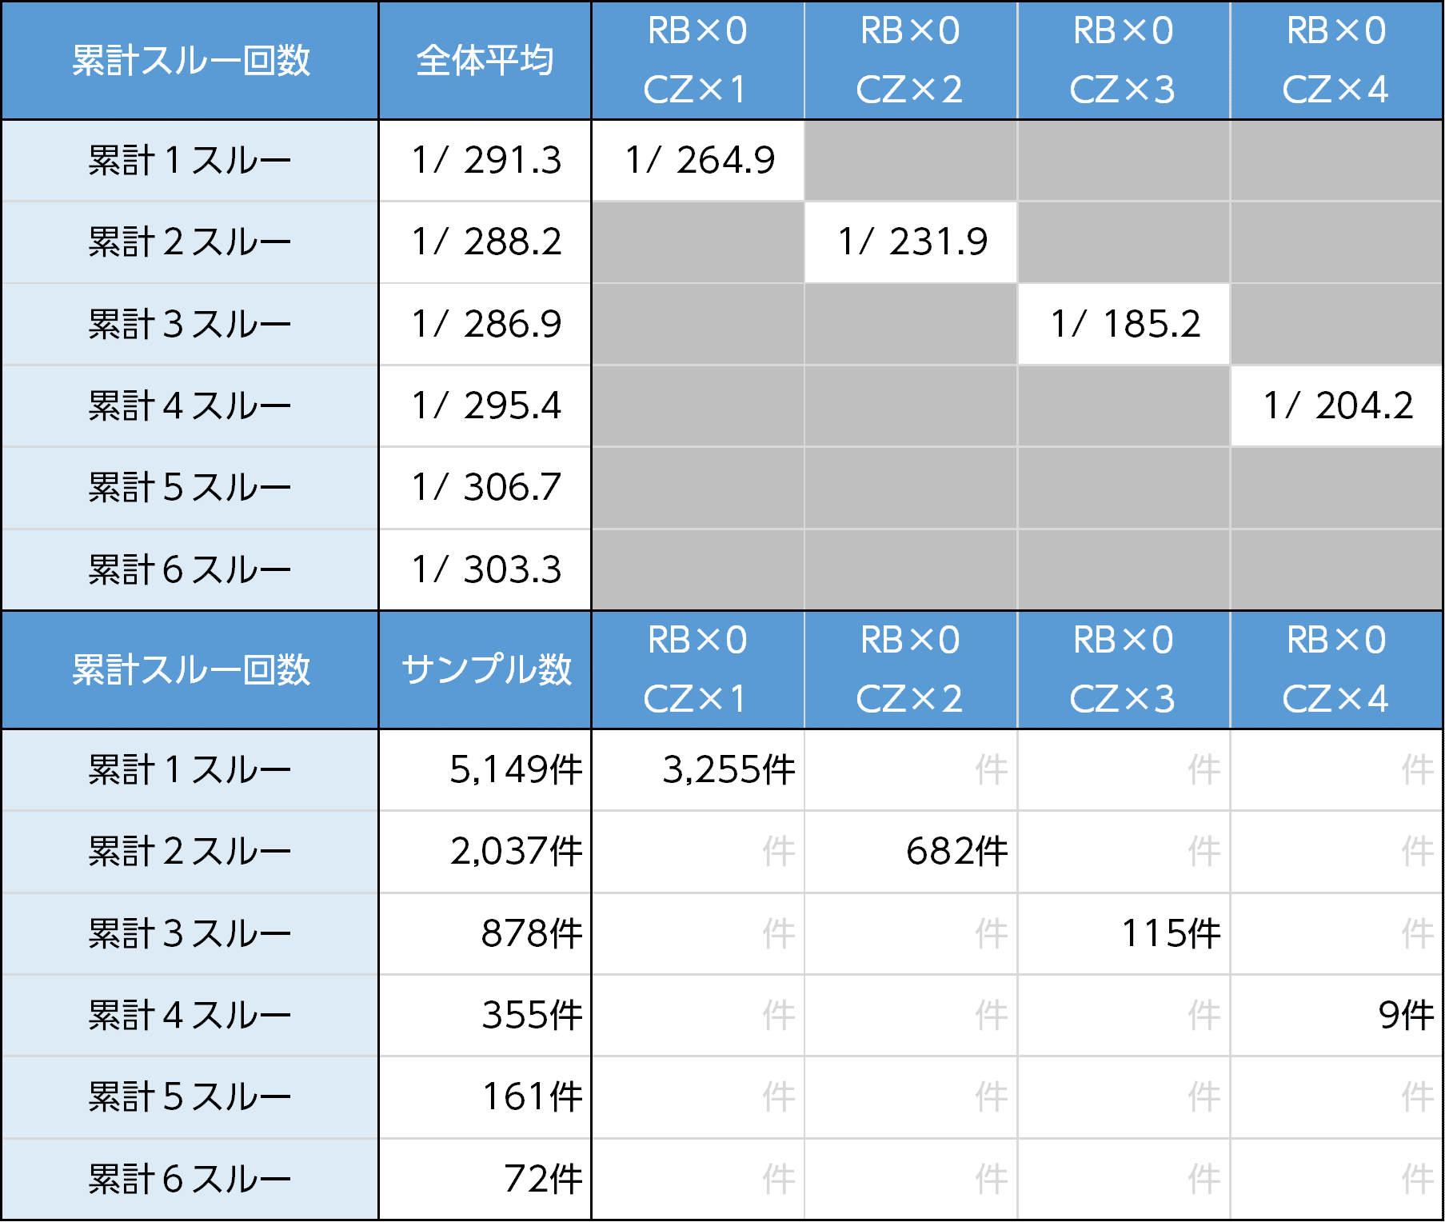This screenshot has height=1222, width=1445.
Task: Click the サンプル数 column header
Action: [x=485, y=670]
